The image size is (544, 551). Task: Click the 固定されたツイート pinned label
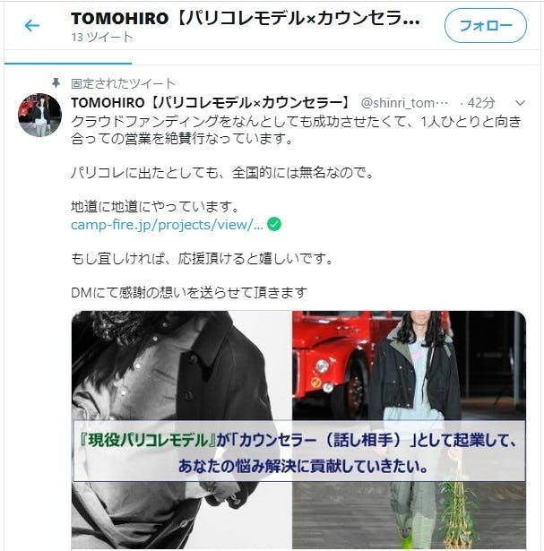123,83
